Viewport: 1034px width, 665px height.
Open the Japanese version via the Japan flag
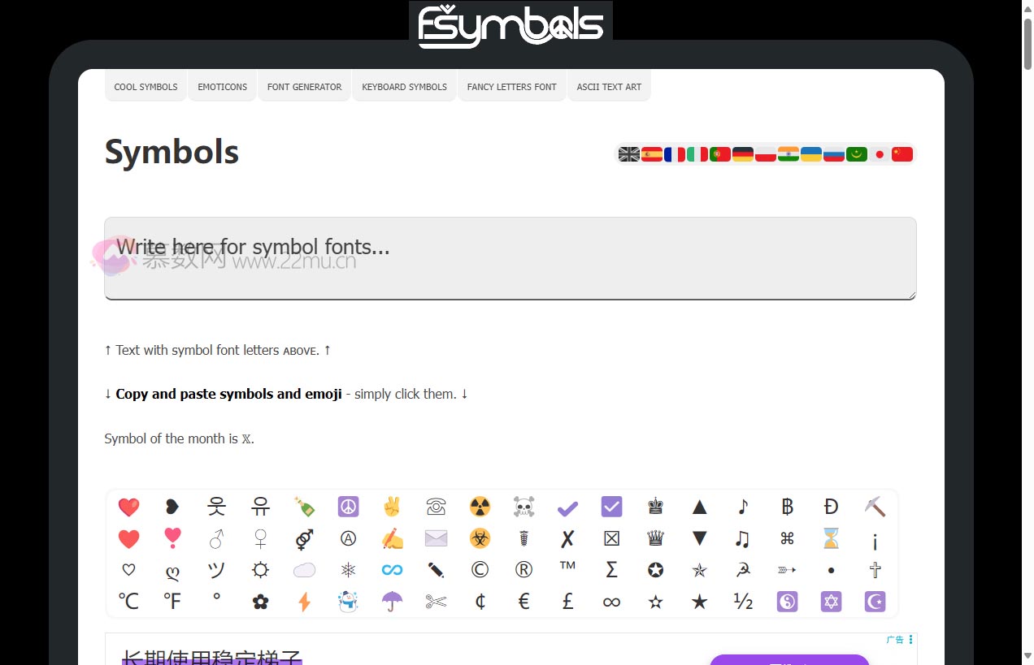click(880, 153)
